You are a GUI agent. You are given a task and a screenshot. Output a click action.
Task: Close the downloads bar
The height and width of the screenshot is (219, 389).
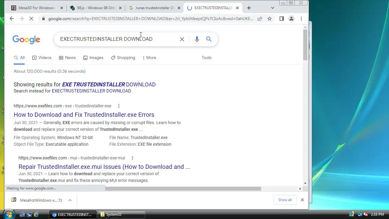pyautogui.click(x=302, y=200)
